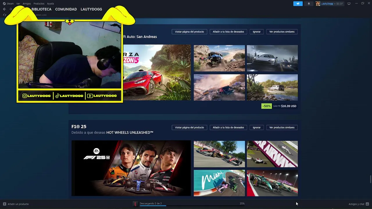
Task: See similar products to F1 25
Action: coord(282,127)
